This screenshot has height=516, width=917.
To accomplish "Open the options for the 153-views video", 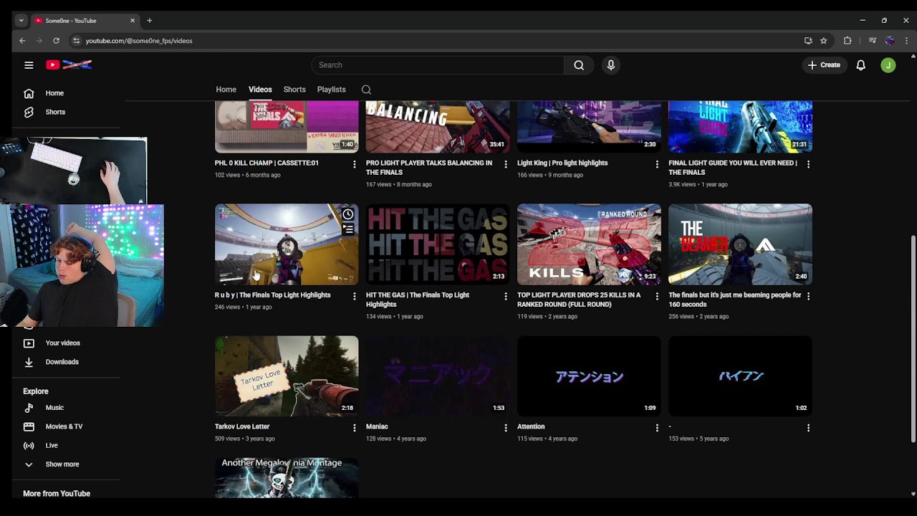I will click(808, 428).
